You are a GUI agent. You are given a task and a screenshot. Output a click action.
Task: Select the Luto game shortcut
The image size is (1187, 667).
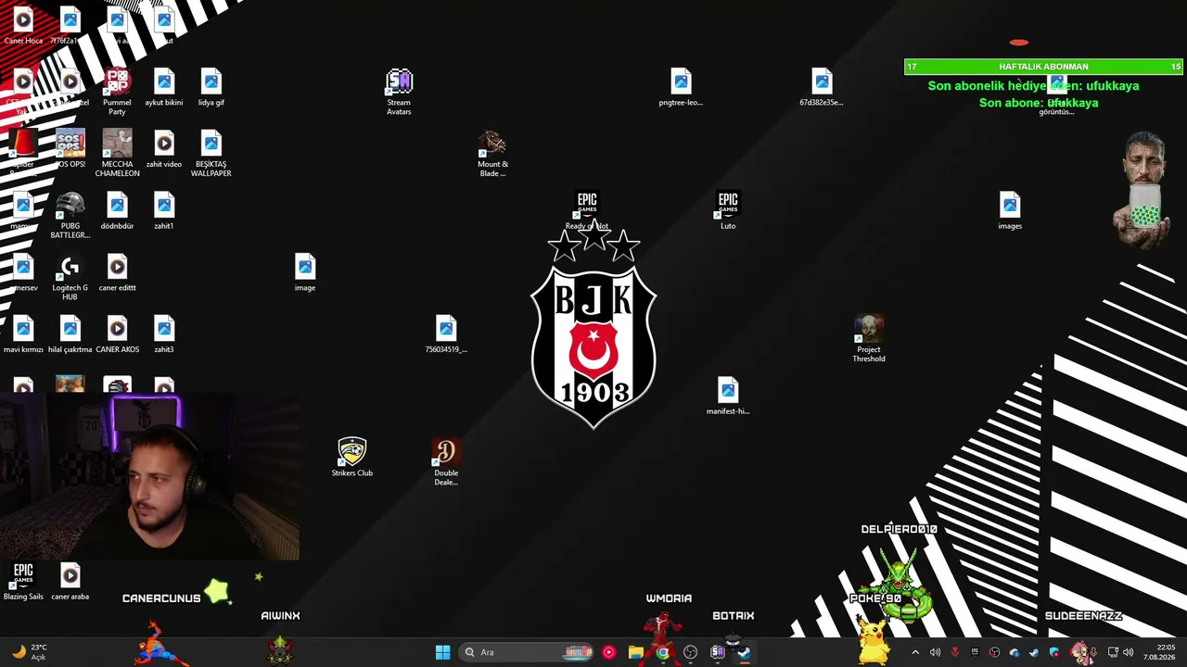click(728, 210)
